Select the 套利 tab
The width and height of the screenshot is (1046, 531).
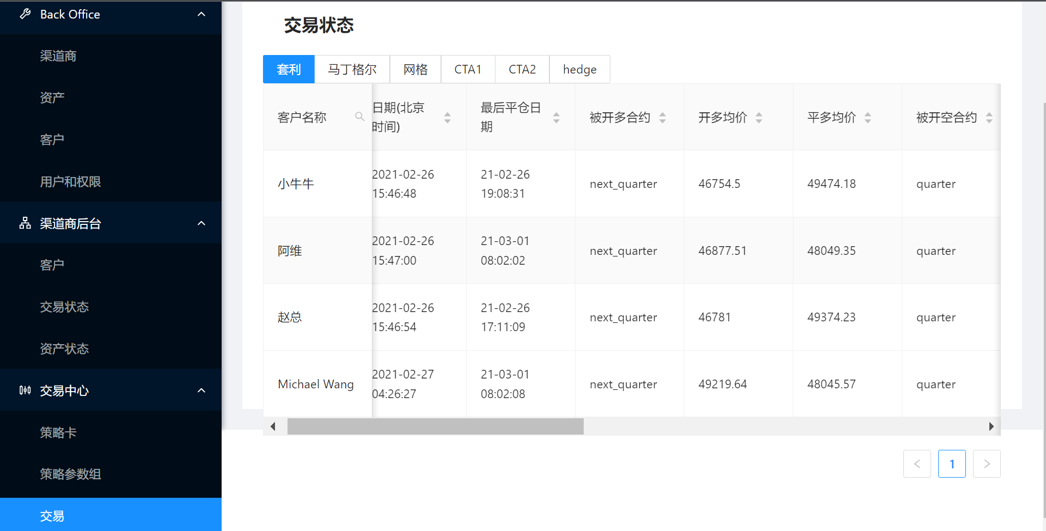coord(289,69)
